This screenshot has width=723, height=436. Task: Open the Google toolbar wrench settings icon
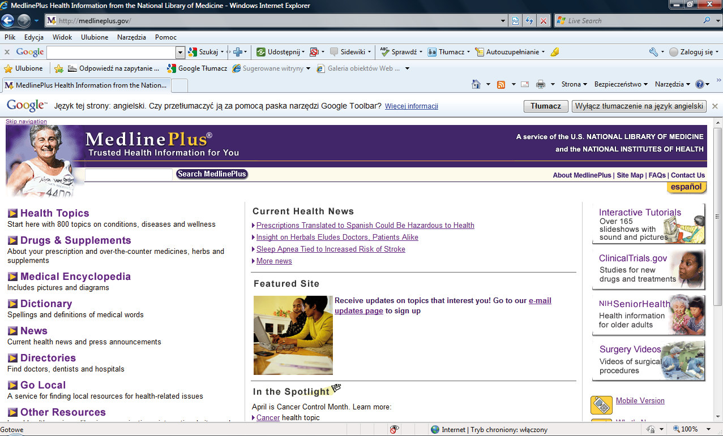653,51
